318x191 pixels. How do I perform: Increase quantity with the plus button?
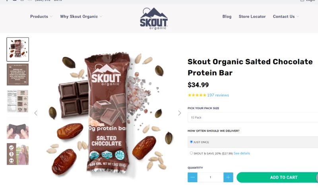pos(228,177)
